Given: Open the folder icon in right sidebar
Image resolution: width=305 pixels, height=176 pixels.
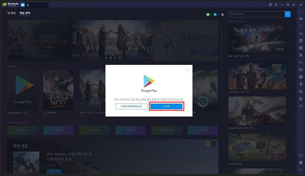Looking at the screenshot, I should pyautogui.click(x=301, y=70).
